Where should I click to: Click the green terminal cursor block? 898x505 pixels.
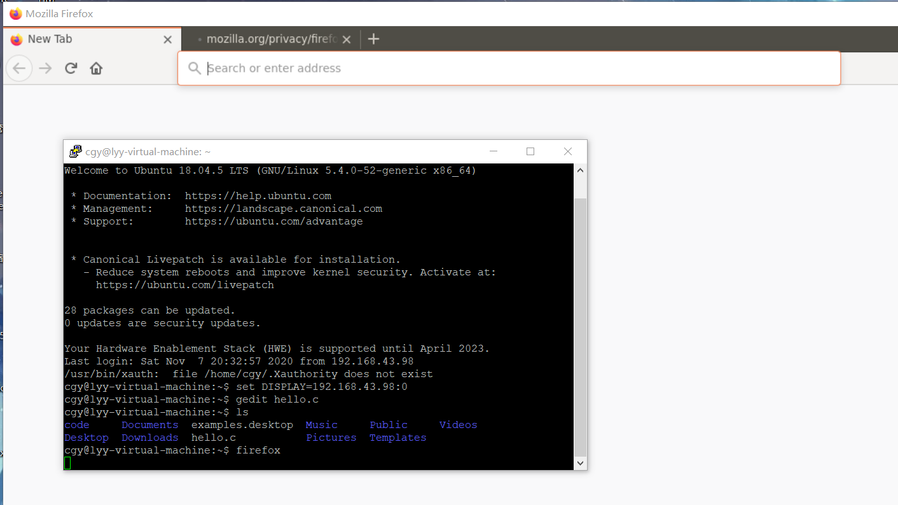[67, 463]
